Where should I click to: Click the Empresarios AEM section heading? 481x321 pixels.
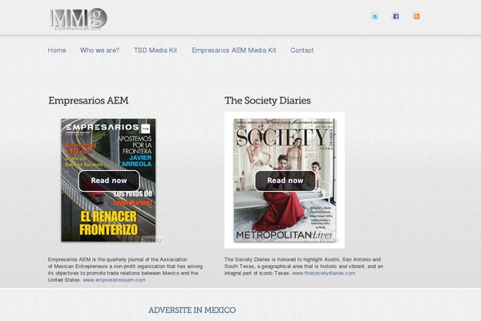pos(88,101)
